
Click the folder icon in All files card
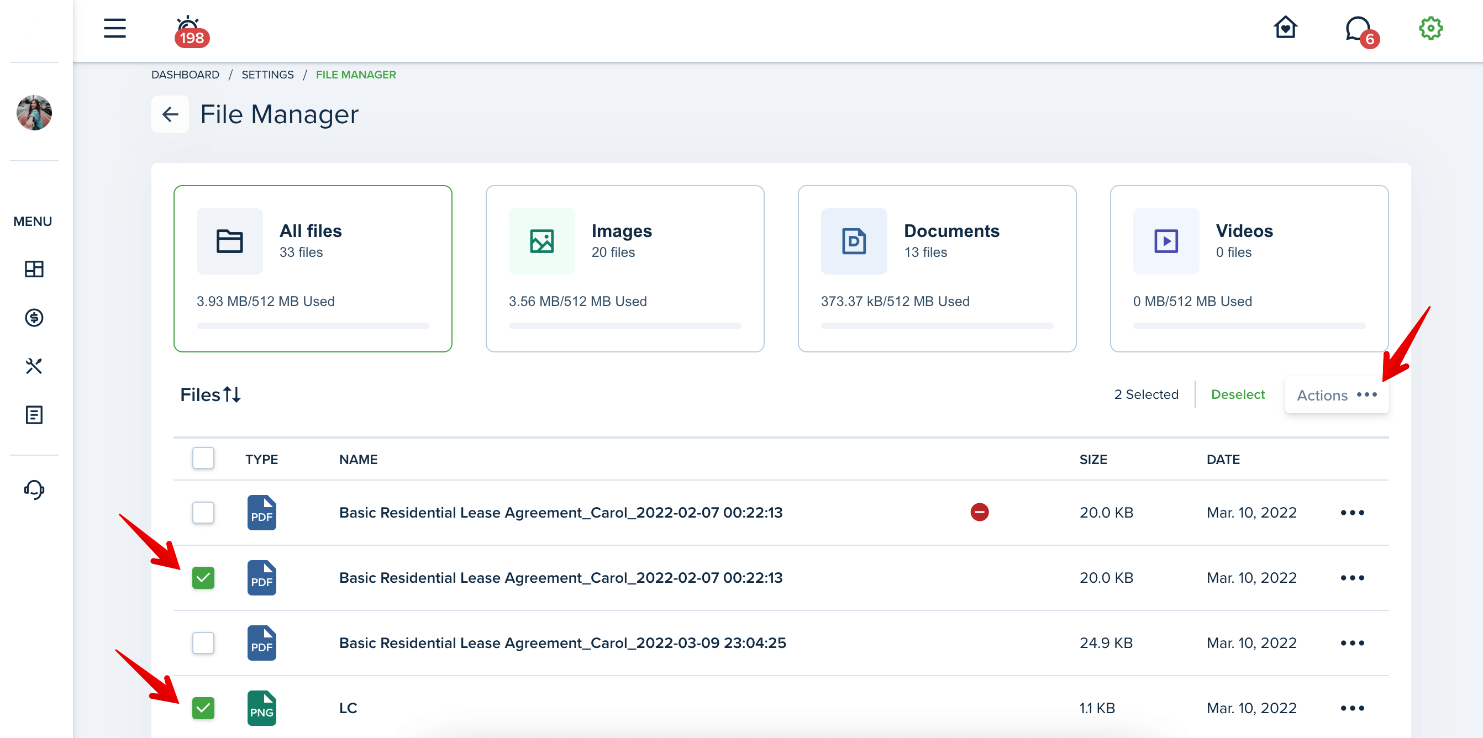click(230, 241)
